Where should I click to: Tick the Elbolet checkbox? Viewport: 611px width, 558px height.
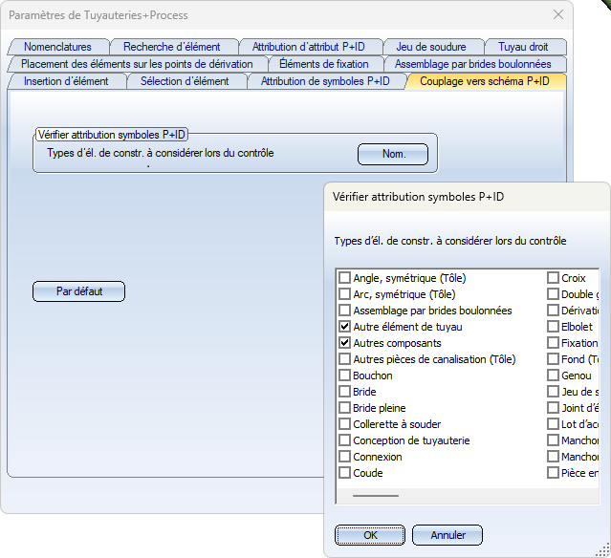(x=553, y=327)
